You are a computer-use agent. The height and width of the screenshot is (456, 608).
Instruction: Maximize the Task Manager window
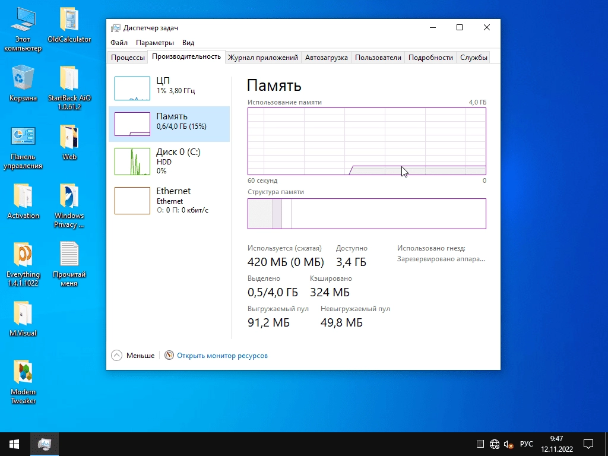click(460, 27)
